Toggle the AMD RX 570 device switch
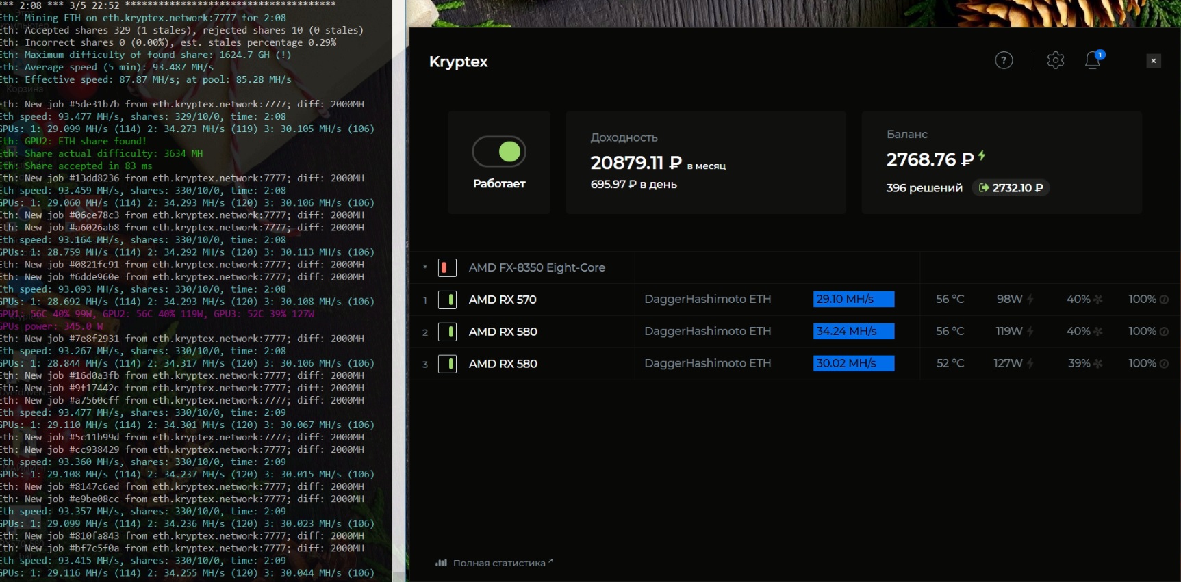Viewport: 1181px width, 582px height. coord(447,300)
